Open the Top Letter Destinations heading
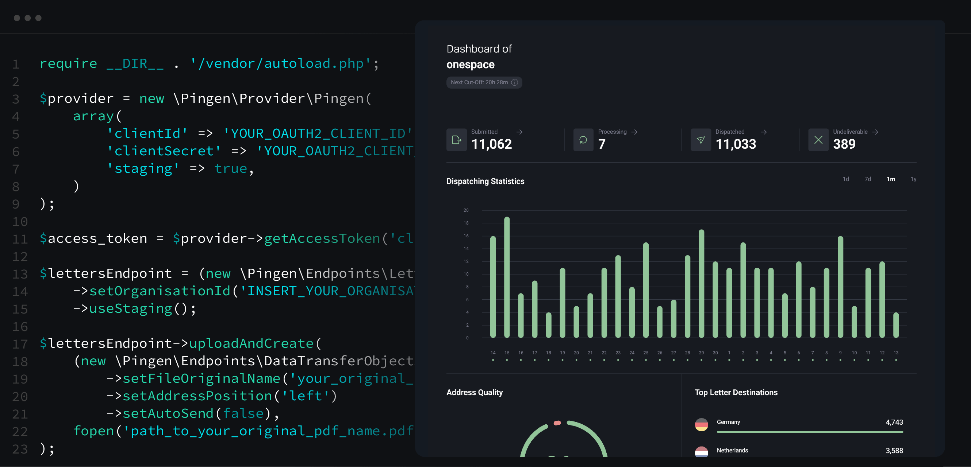The width and height of the screenshot is (971, 467). pyautogui.click(x=736, y=392)
